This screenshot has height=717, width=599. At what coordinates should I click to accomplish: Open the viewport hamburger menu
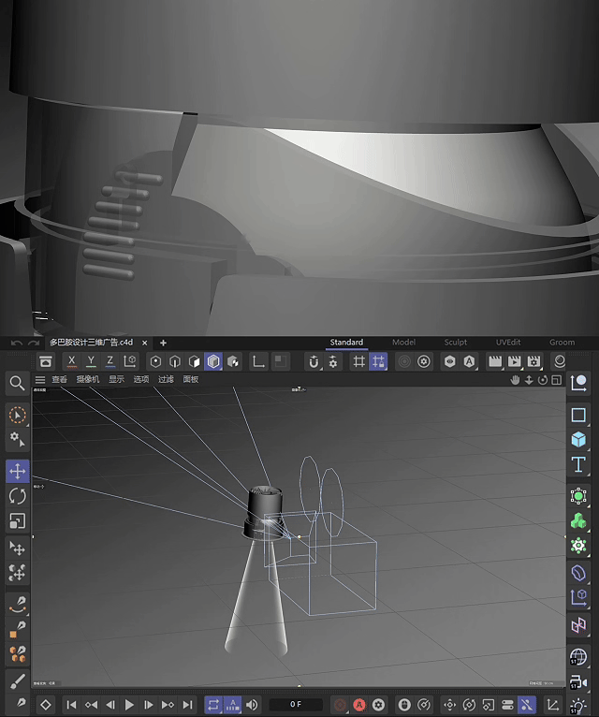point(40,379)
